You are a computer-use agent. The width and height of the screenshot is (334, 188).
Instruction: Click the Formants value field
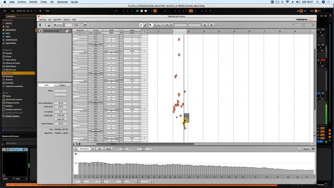pyautogui.click(x=61, y=112)
